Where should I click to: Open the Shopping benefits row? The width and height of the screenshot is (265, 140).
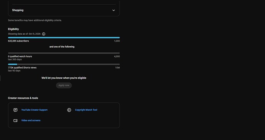pos(64,10)
